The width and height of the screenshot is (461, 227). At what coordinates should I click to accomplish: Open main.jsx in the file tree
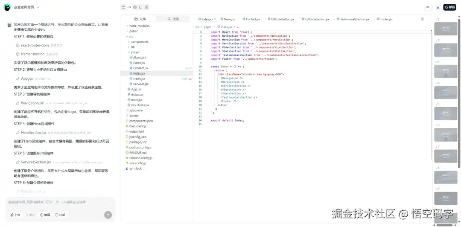[x=137, y=100]
